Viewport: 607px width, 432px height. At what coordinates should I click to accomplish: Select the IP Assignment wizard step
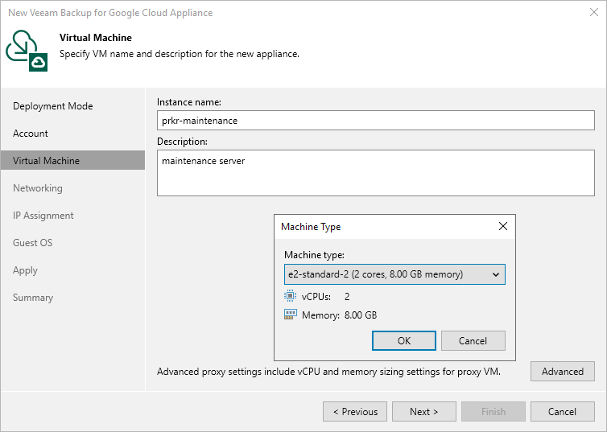point(43,216)
